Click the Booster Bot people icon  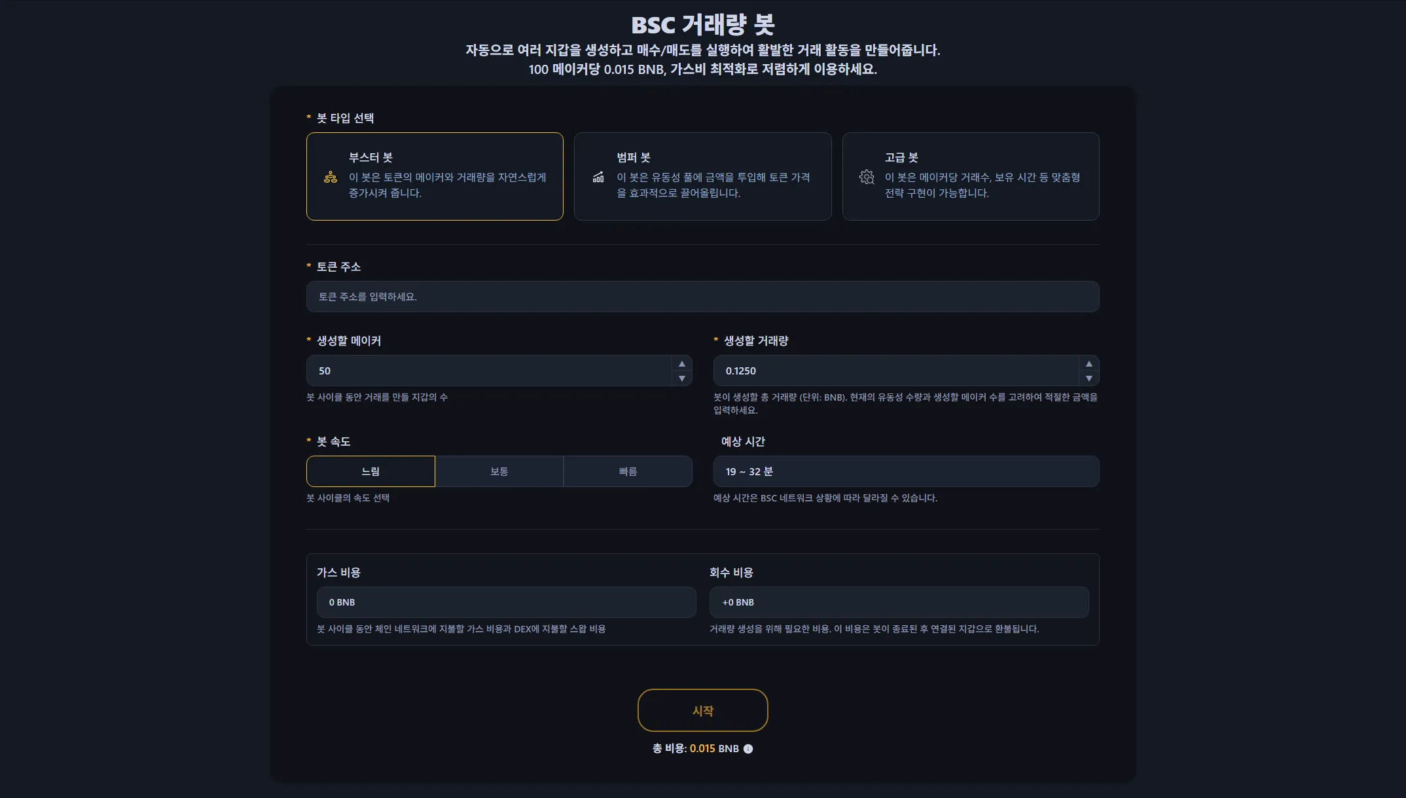330,177
